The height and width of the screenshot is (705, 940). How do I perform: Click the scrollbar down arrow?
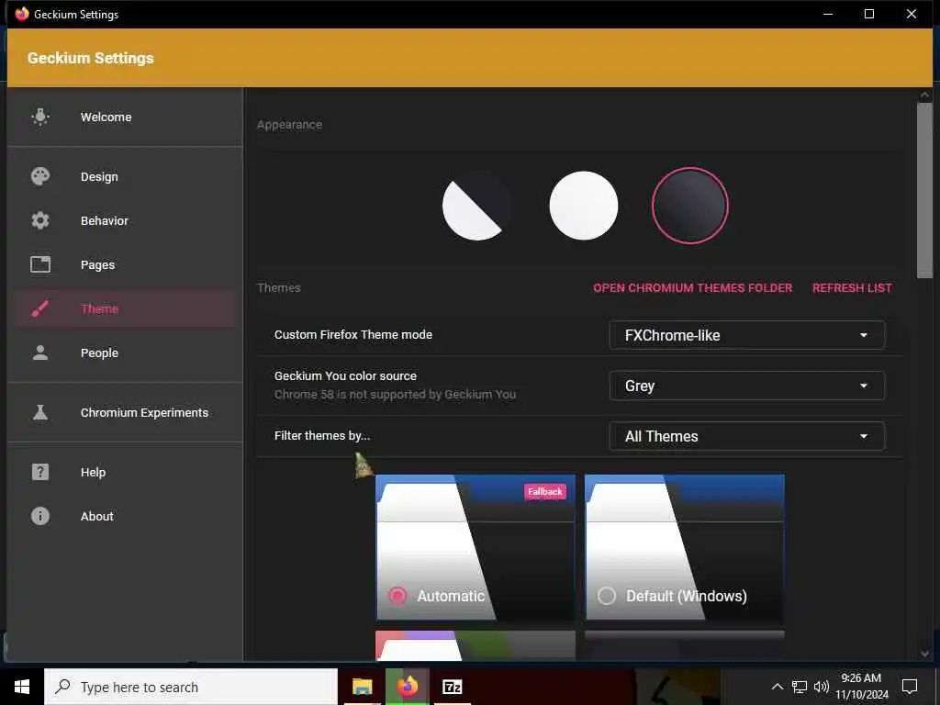tap(924, 654)
